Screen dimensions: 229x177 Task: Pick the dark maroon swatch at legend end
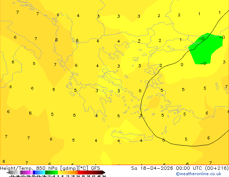pos(101,172)
